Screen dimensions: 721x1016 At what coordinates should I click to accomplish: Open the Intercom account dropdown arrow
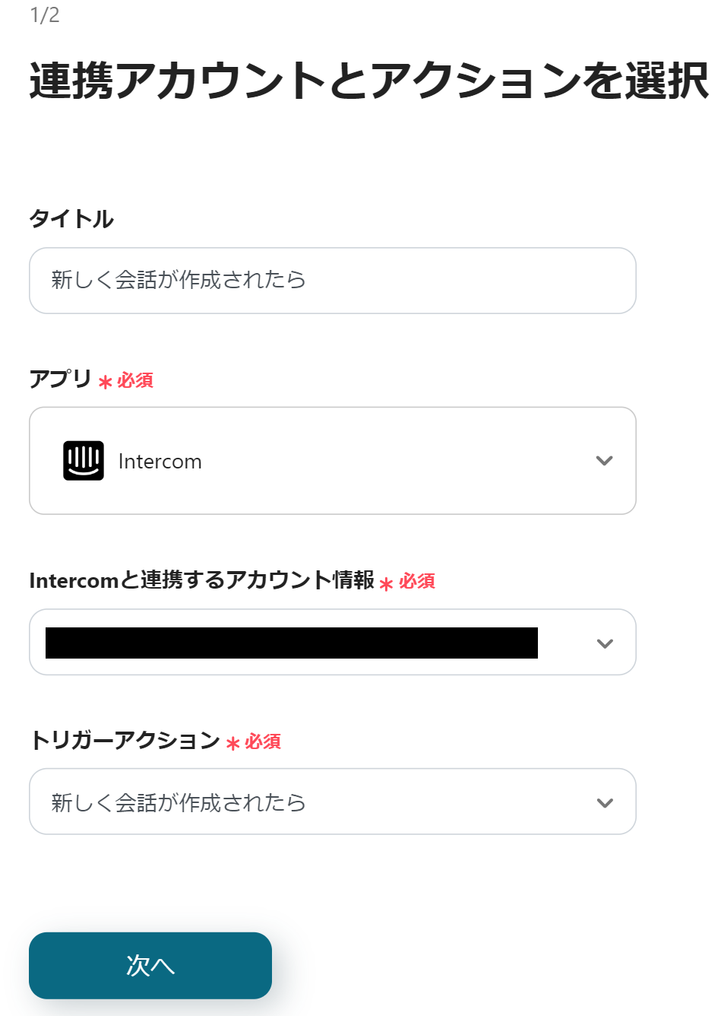[x=604, y=643]
